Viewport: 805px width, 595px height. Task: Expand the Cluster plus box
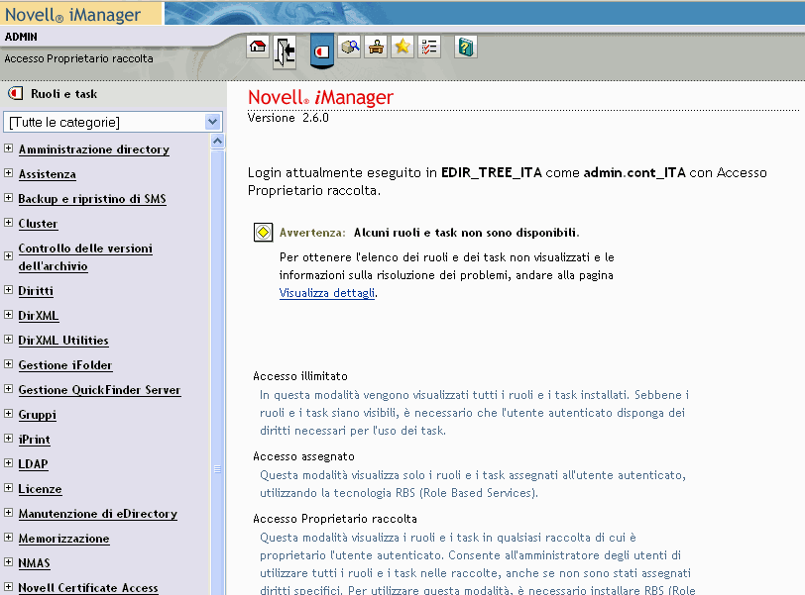click(x=8, y=222)
